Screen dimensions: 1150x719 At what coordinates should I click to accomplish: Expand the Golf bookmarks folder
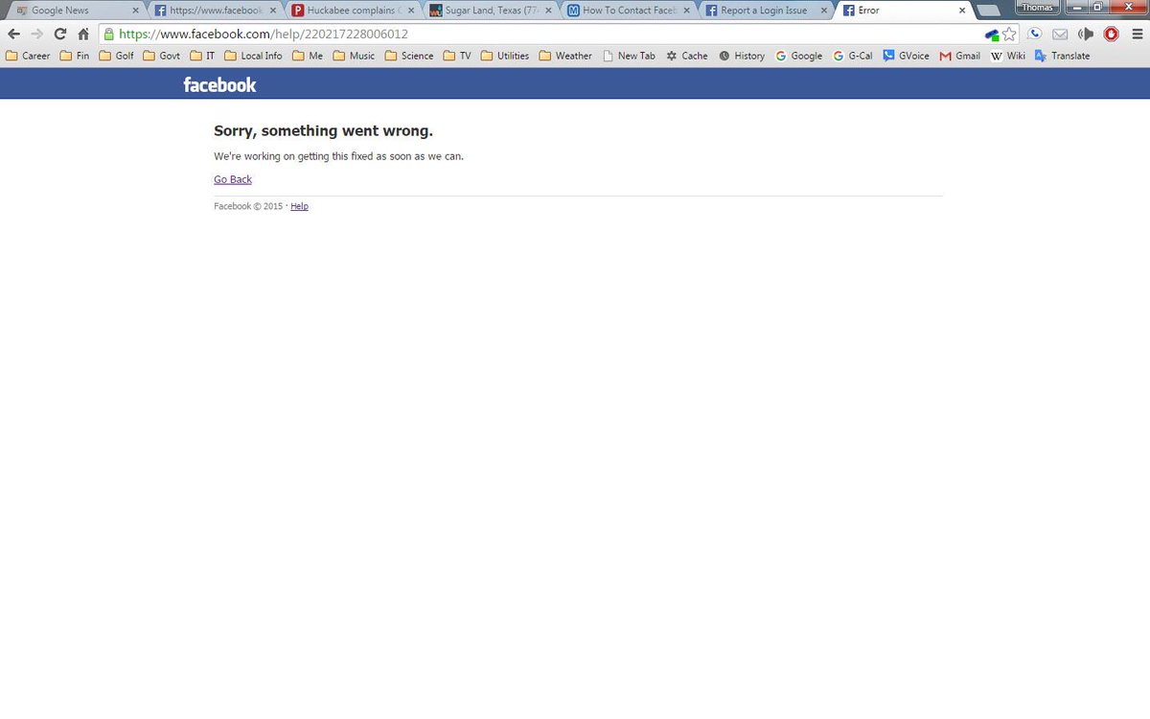click(116, 56)
